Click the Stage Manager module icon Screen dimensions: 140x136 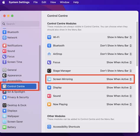pos(49,71)
